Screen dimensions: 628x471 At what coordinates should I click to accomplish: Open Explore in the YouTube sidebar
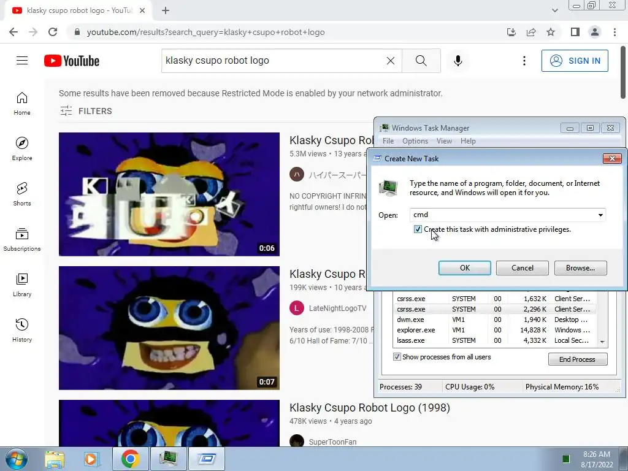click(x=22, y=149)
